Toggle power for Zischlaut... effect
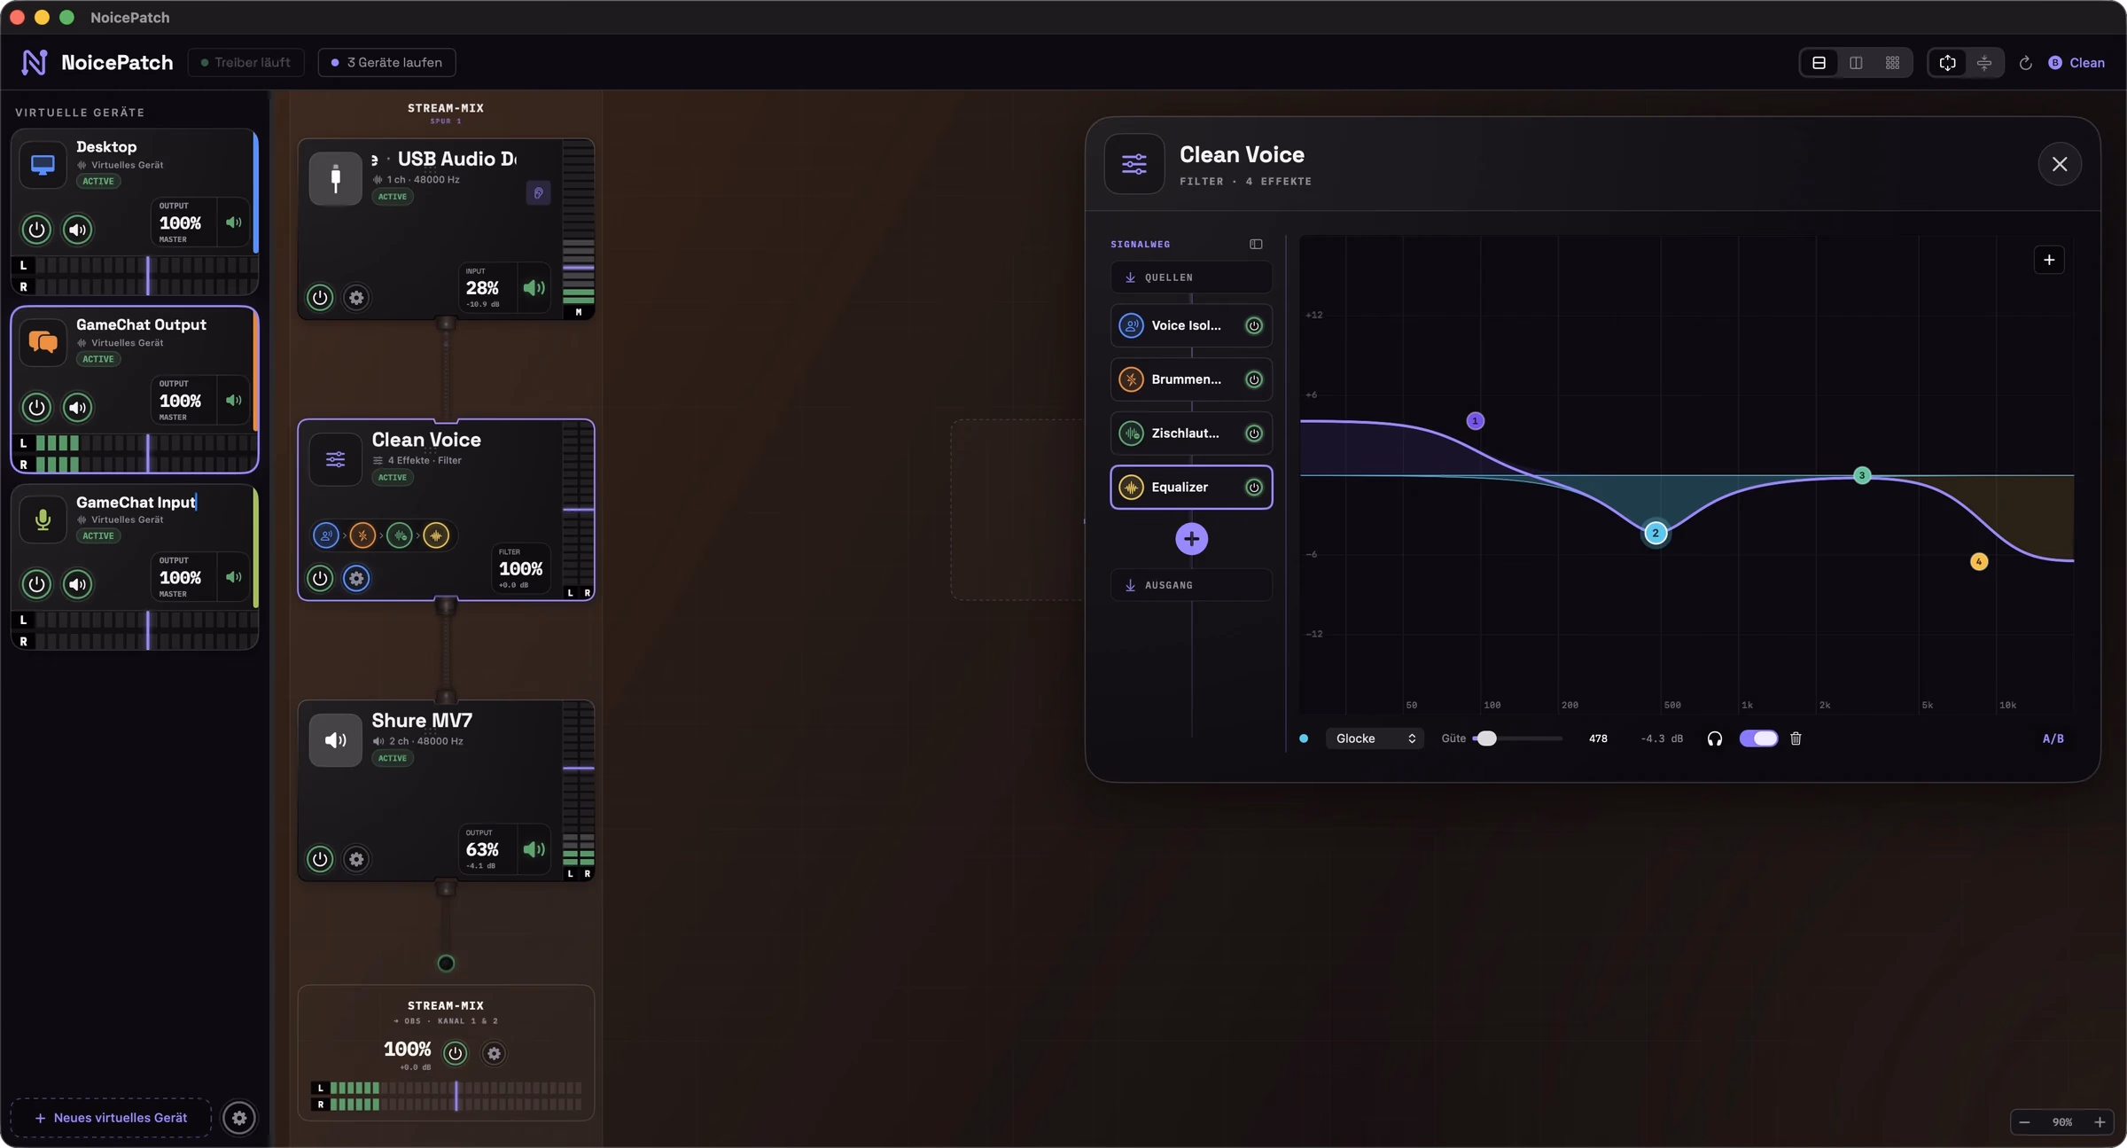This screenshot has height=1148, width=2127. click(x=1254, y=433)
